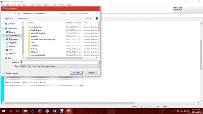Open the notification center icon
Image resolution: width=203 pixels, height=114 pixels.
pyautogui.click(x=189, y=111)
